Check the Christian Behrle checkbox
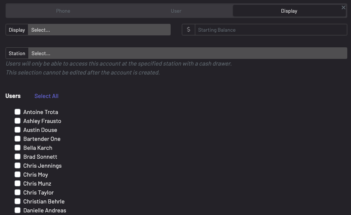 pyautogui.click(x=18, y=201)
